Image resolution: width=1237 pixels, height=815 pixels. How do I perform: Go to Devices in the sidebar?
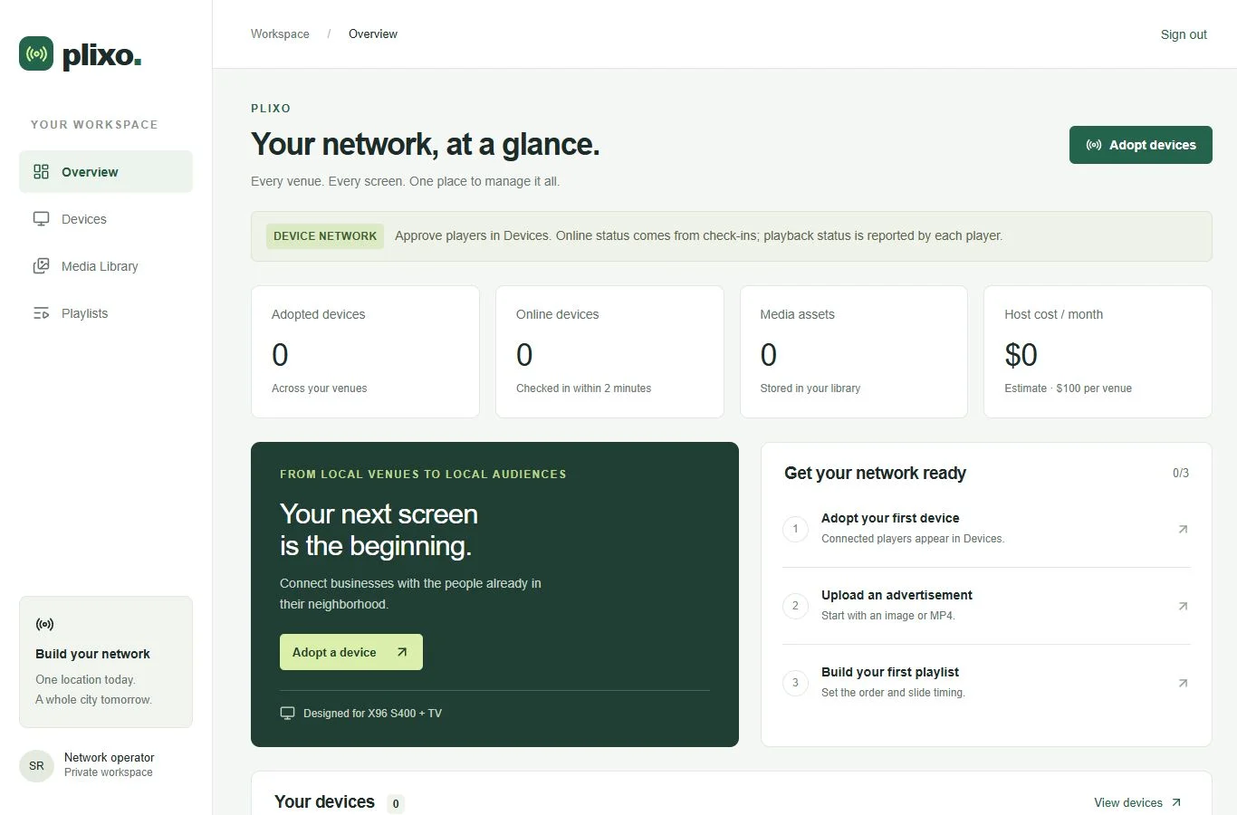click(x=106, y=219)
